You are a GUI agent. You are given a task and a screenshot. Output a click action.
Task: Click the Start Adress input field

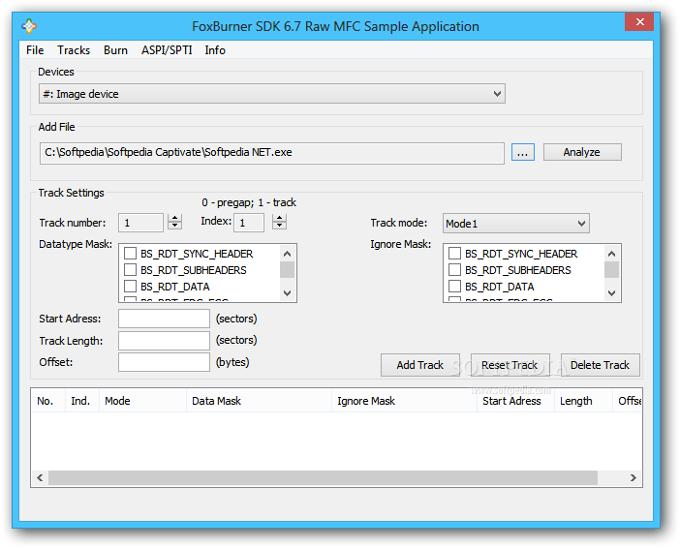click(x=164, y=319)
